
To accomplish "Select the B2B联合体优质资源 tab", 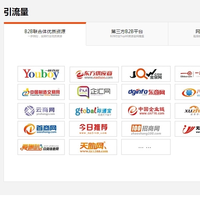I will pos(45,34).
